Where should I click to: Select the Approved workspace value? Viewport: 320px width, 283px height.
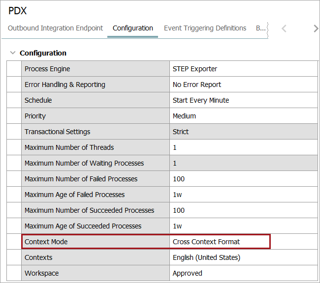click(188, 273)
